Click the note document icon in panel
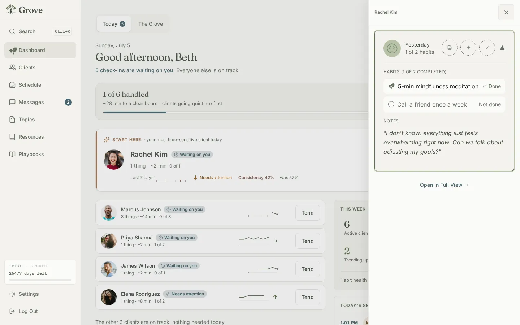 tap(450, 48)
